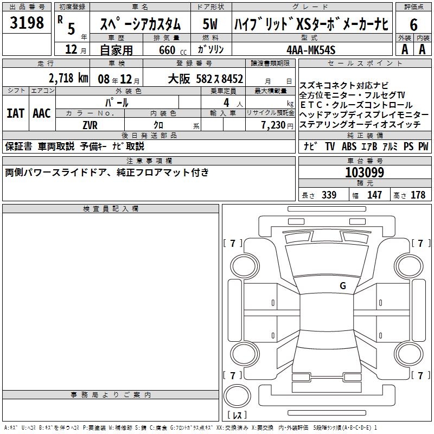
Task: Click the chassis number 103099
Action: [x=365, y=173]
